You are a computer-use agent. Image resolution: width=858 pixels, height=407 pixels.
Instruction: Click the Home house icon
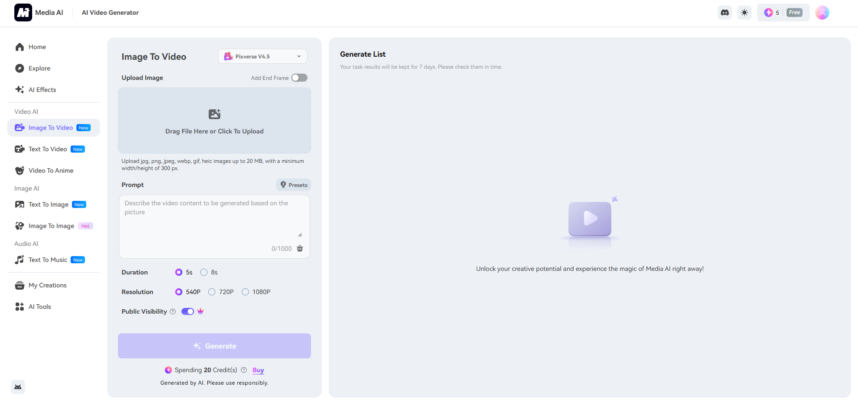point(20,47)
